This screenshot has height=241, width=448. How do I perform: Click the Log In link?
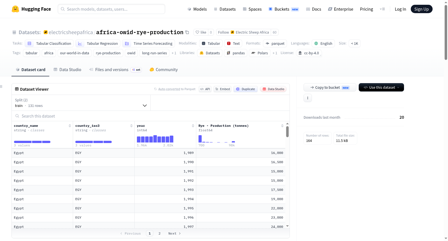400,9
